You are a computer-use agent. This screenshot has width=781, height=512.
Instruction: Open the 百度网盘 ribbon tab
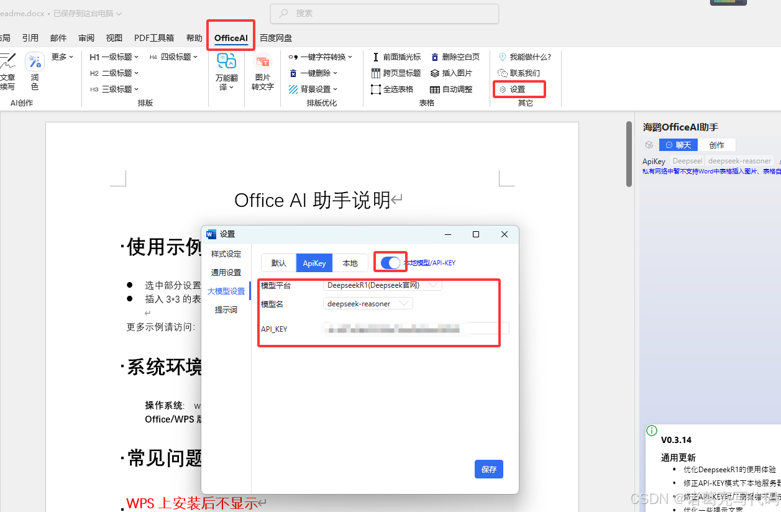pos(276,38)
